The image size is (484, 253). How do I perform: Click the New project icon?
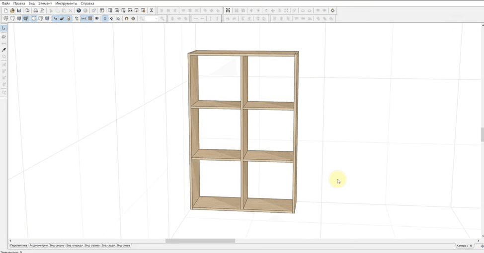(5, 10)
